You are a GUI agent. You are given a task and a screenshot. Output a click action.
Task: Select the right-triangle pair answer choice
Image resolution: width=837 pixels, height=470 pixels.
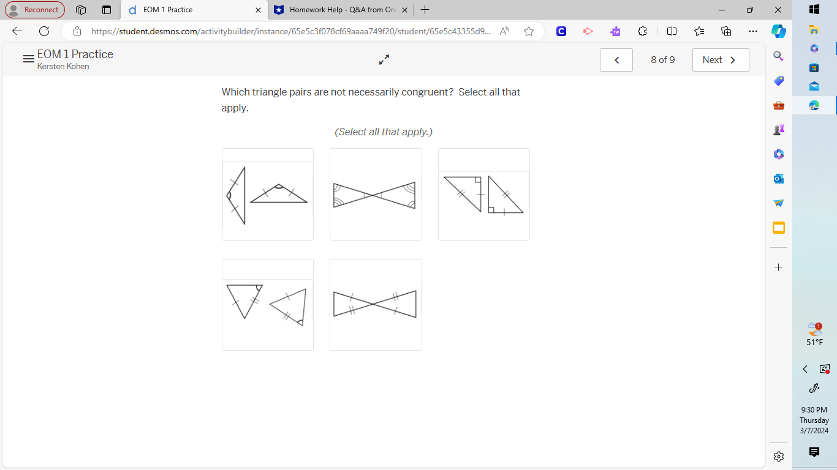click(x=483, y=194)
